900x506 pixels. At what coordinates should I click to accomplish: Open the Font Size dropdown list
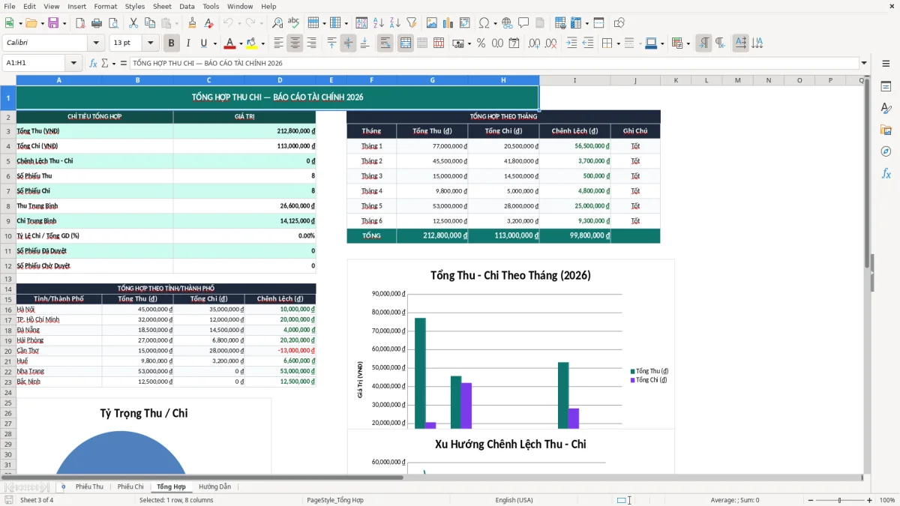151,43
